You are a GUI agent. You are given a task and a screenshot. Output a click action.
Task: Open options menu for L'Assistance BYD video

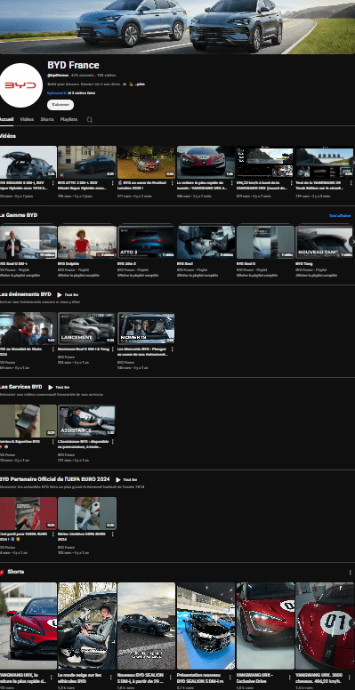112,441
